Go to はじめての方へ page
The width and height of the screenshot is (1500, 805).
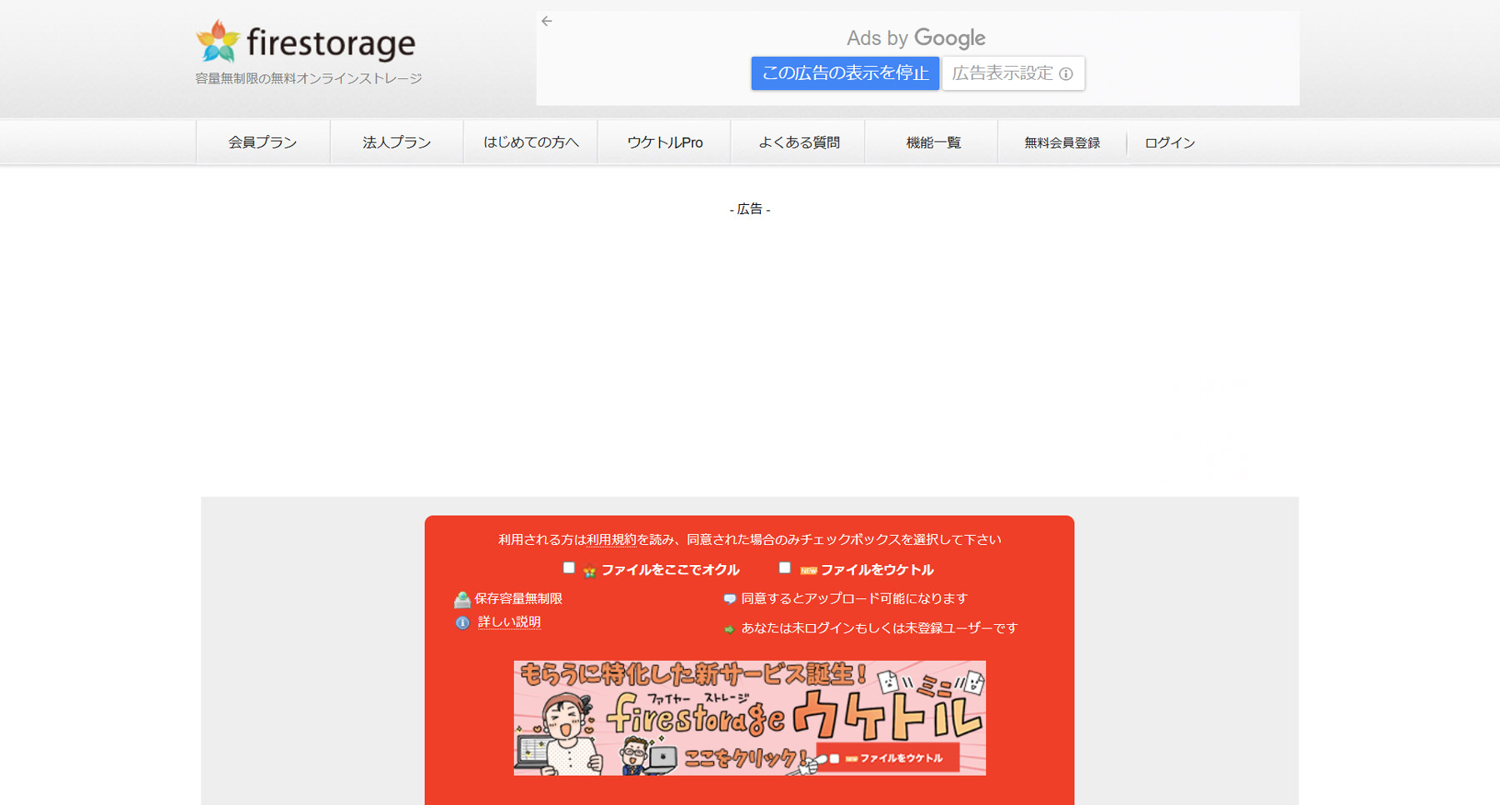pyautogui.click(x=531, y=142)
